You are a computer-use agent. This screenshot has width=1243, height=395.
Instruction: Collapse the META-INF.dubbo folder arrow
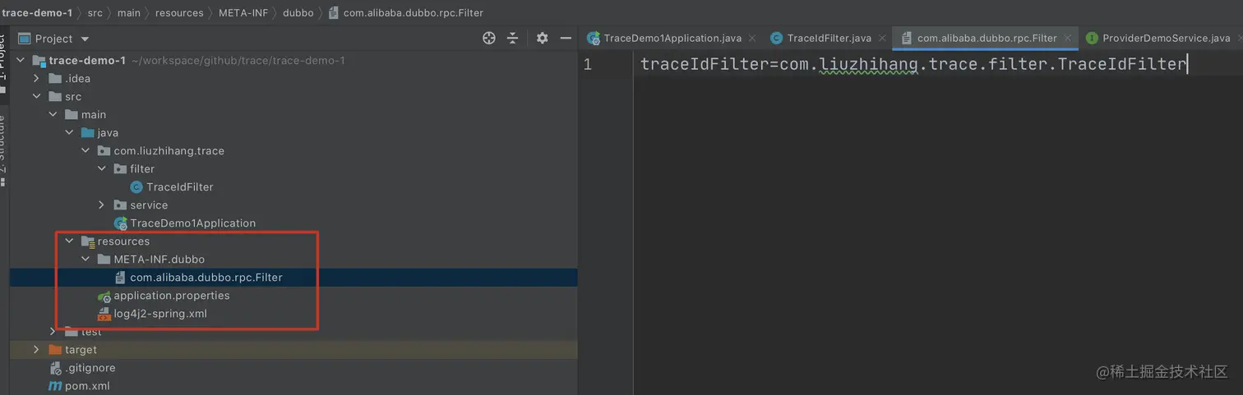[85, 260]
